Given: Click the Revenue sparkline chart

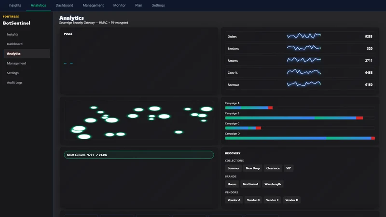Looking at the screenshot, I should (x=304, y=84).
